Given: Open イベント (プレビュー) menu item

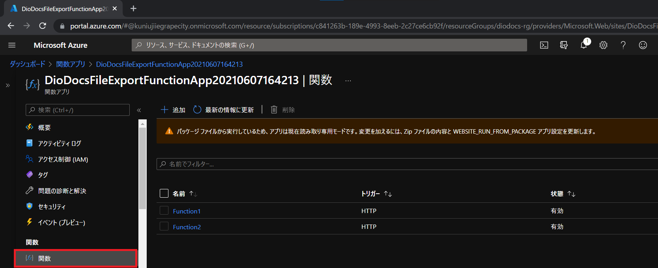Looking at the screenshot, I should [x=61, y=223].
